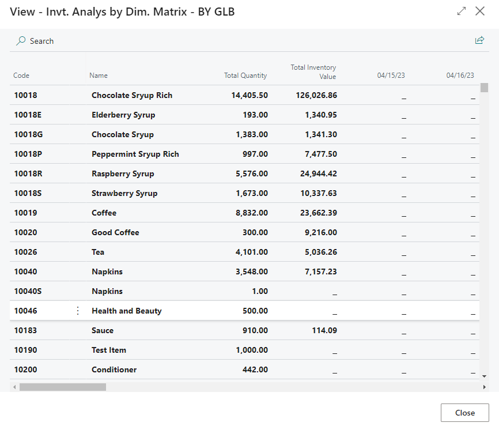
Task: Click the Total Inventory Value header
Action: [313, 72]
